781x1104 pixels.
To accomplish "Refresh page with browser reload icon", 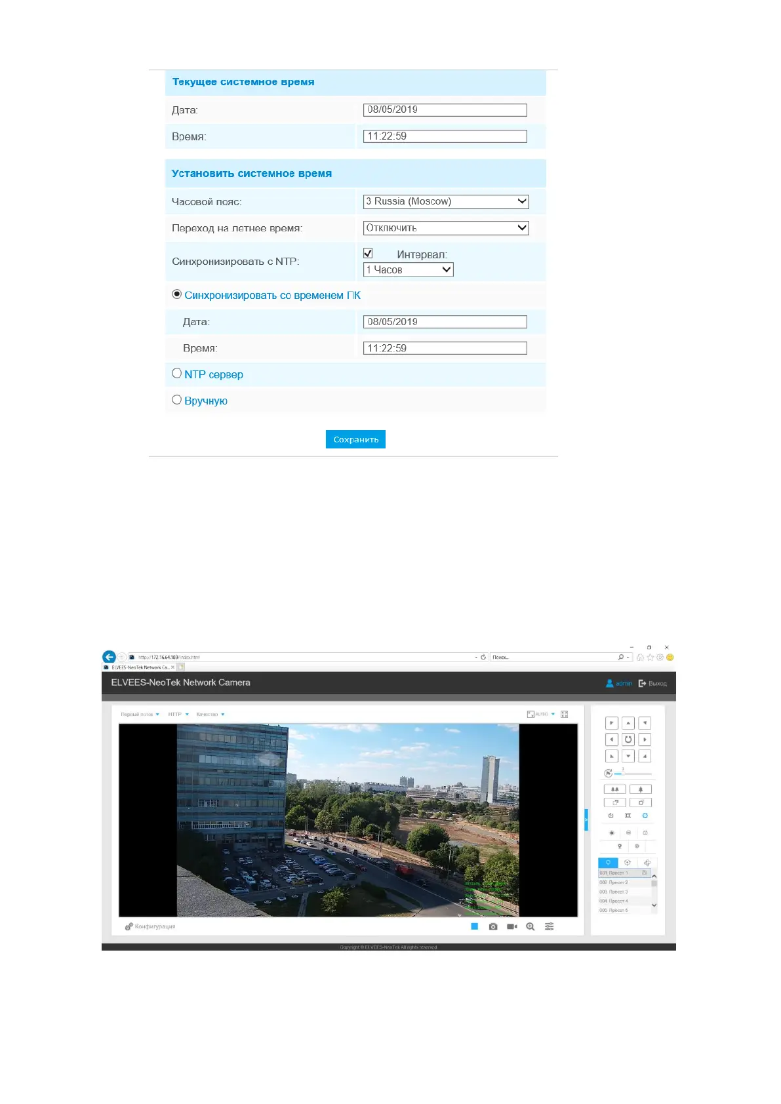I will pos(483,657).
